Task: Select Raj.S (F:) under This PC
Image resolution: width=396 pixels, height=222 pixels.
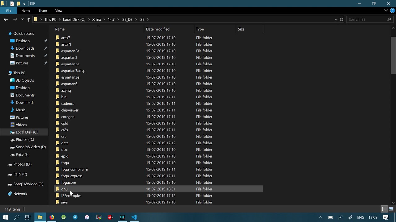Action: click(x=23, y=154)
